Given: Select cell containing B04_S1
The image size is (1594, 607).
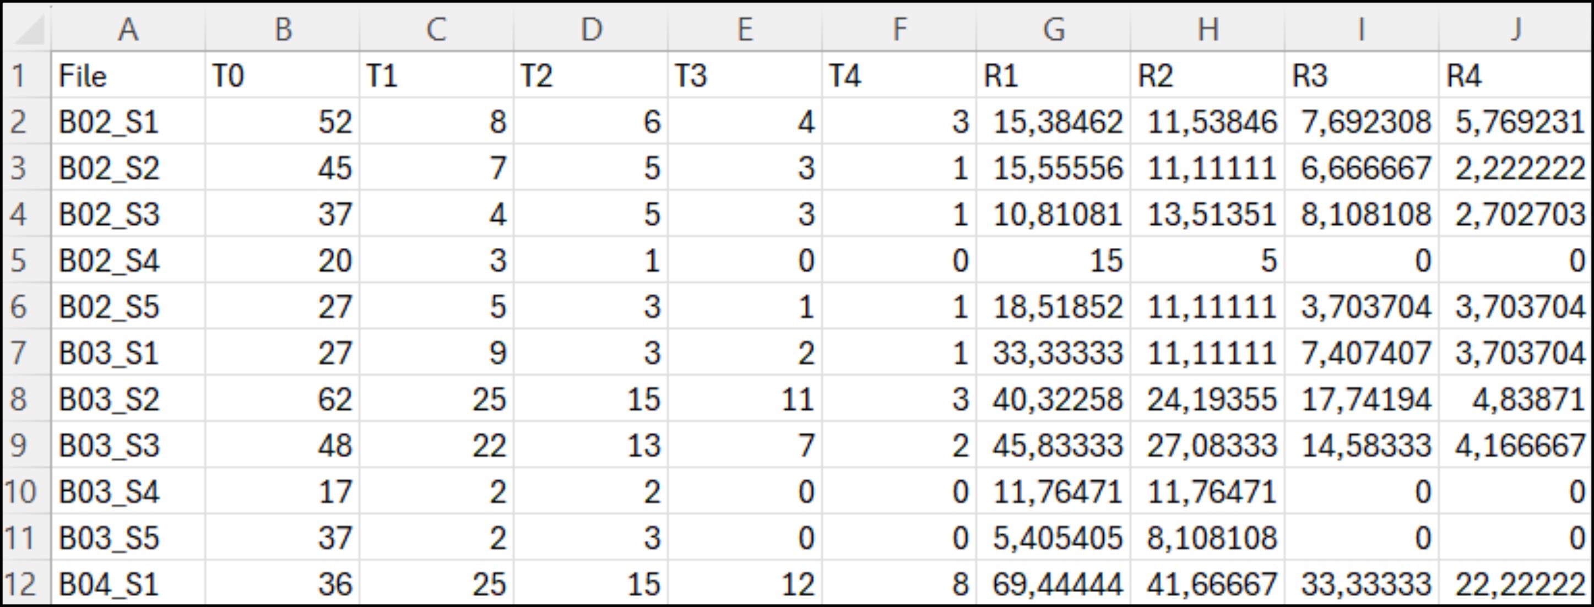Looking at the screenshot, I should pyautogui.click(x=128, y=583).
